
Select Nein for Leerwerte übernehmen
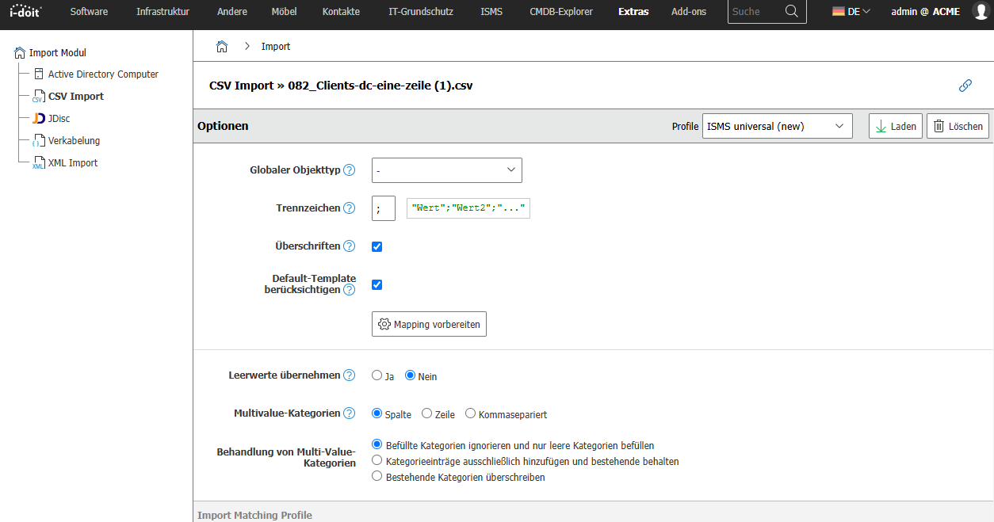(410, 375)
